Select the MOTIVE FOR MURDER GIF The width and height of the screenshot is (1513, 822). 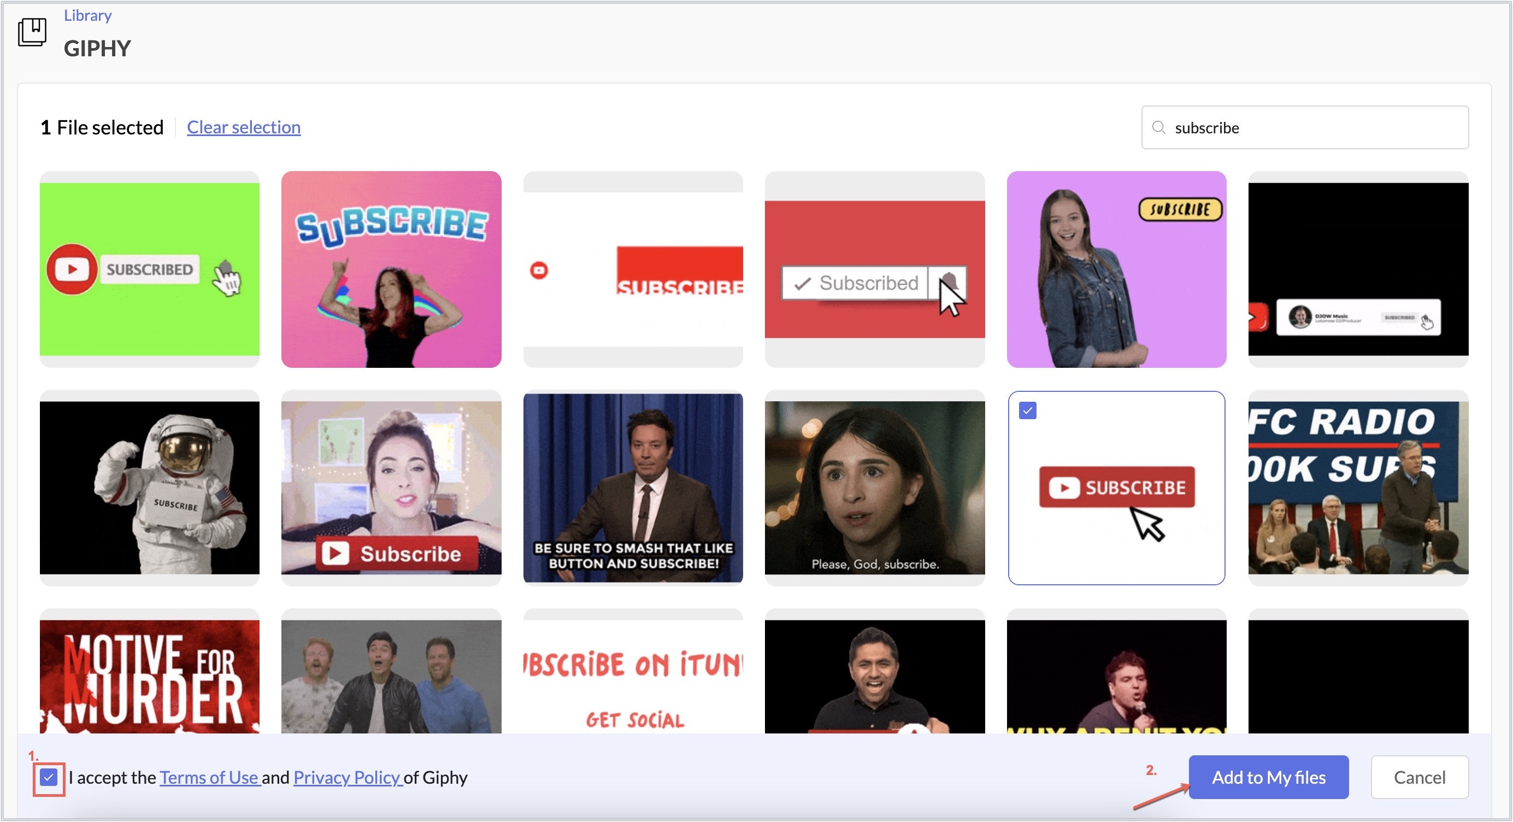tap(150, 671)
